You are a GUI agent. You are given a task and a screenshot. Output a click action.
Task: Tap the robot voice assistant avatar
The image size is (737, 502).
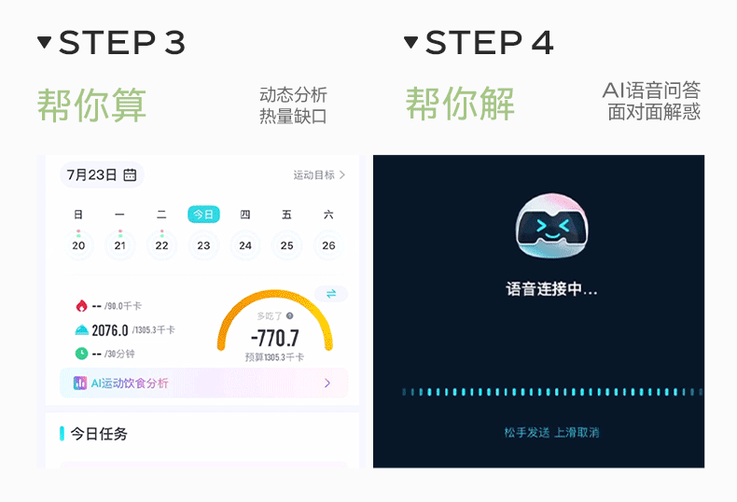click(x=551, y=226)
